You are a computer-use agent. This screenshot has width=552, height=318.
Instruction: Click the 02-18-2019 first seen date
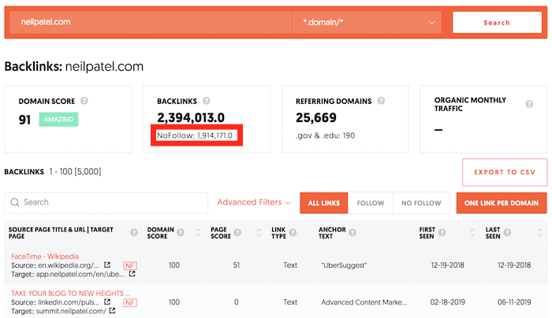tap(447, 302)
